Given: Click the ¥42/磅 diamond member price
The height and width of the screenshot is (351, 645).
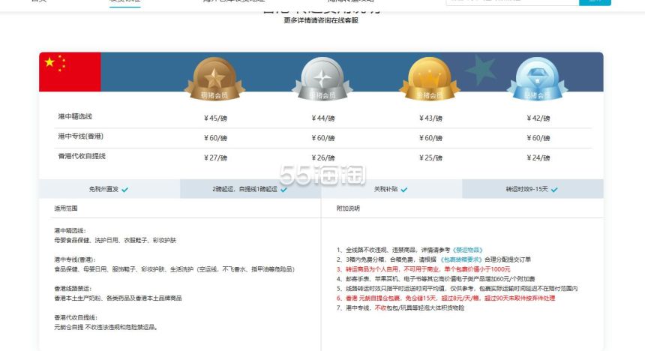Looking at the screenshot, I should pyautogui.click(x=538, y=118).
